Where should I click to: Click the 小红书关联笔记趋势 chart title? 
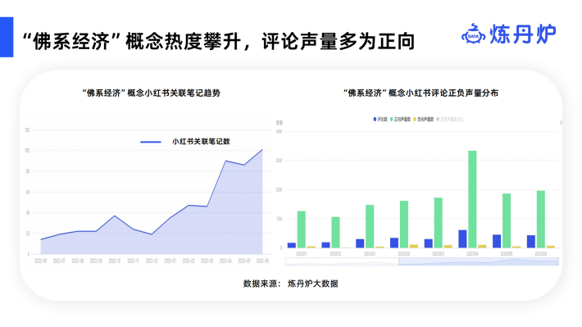(151, 93)
